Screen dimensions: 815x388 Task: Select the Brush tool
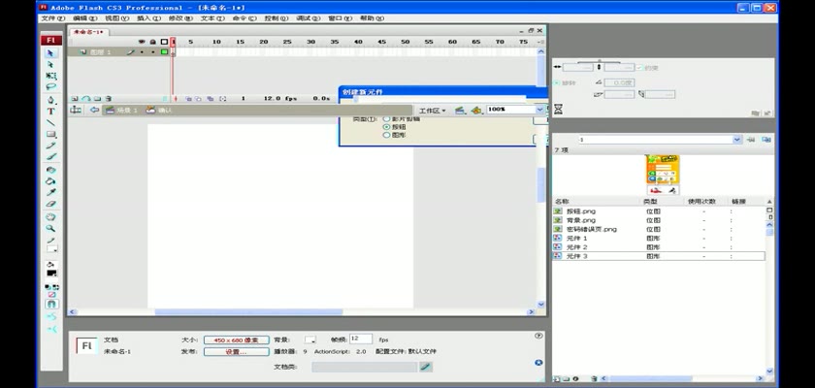(50, 156)
